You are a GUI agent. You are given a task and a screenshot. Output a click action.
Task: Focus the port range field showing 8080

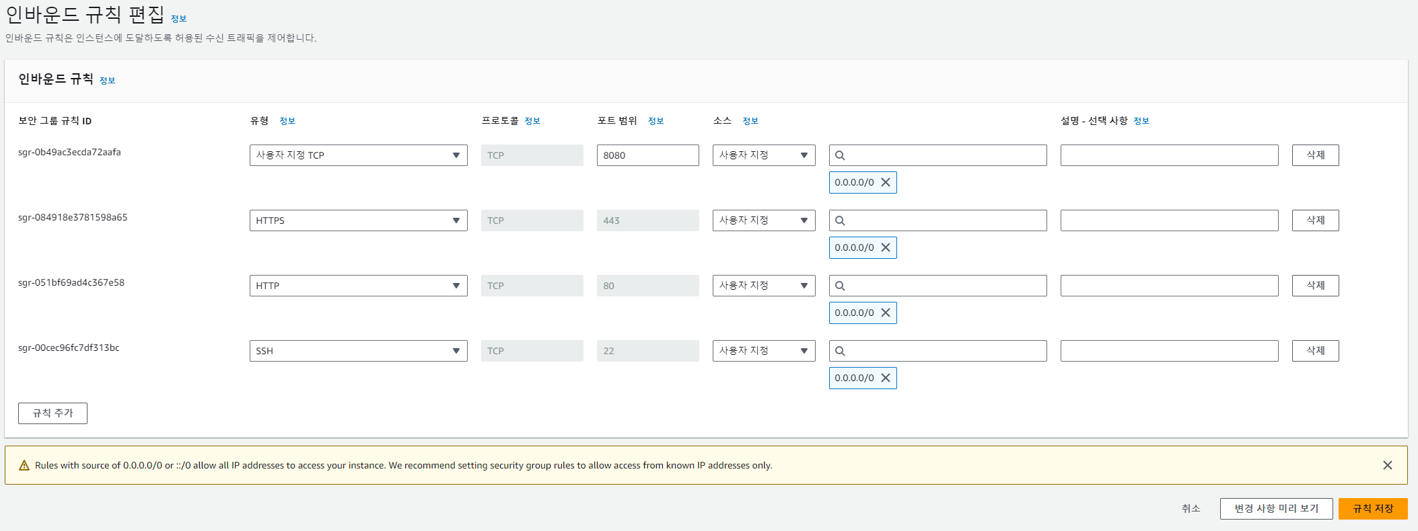click(x=647, y=155)
